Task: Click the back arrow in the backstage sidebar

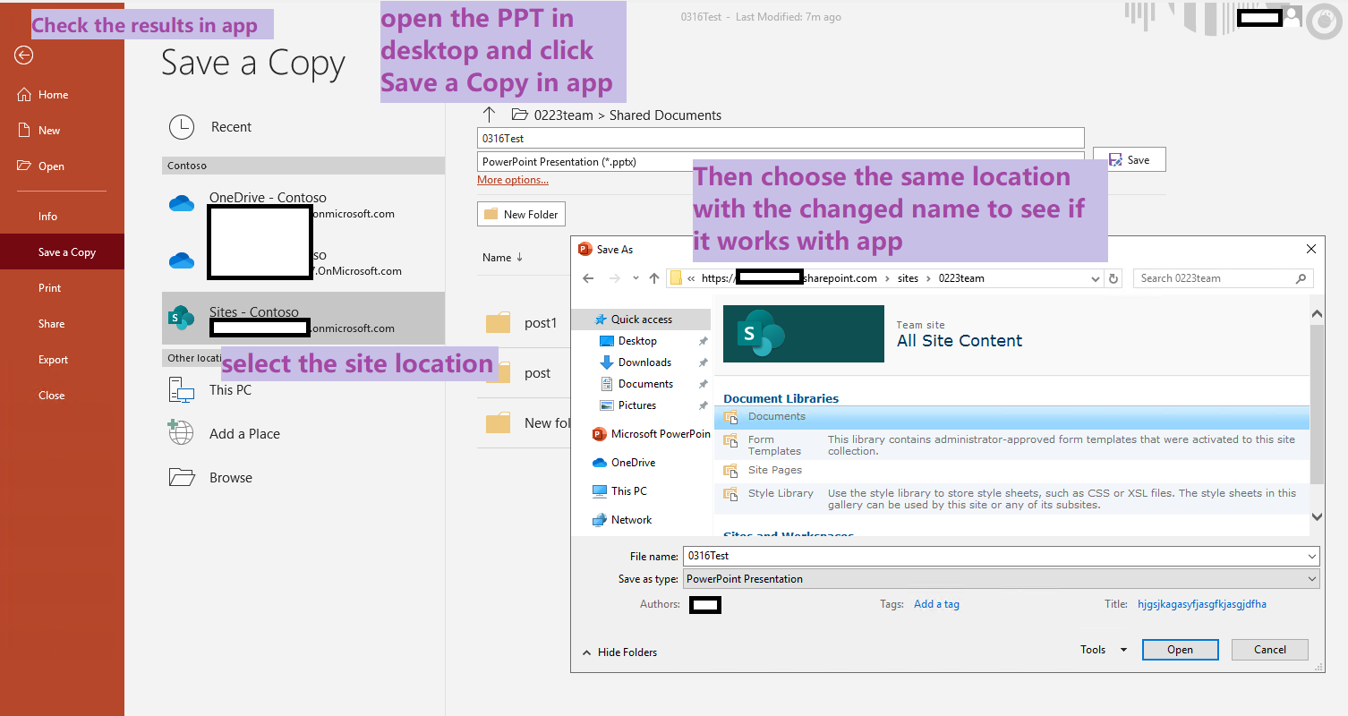Action: coord(24,55)
